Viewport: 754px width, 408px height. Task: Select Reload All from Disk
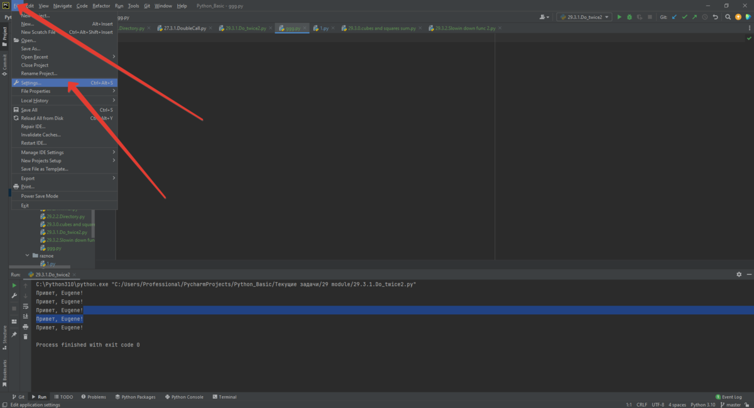(x=64, y=118)
